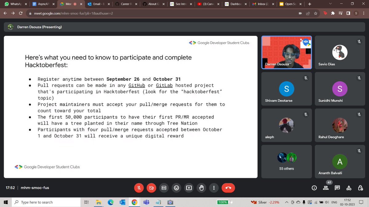Unmute microphone in Meet controls
This screenshot has height=207, width=369.
pos(139,188)
